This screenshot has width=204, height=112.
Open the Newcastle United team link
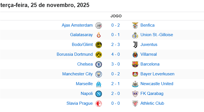pos(157,84)
